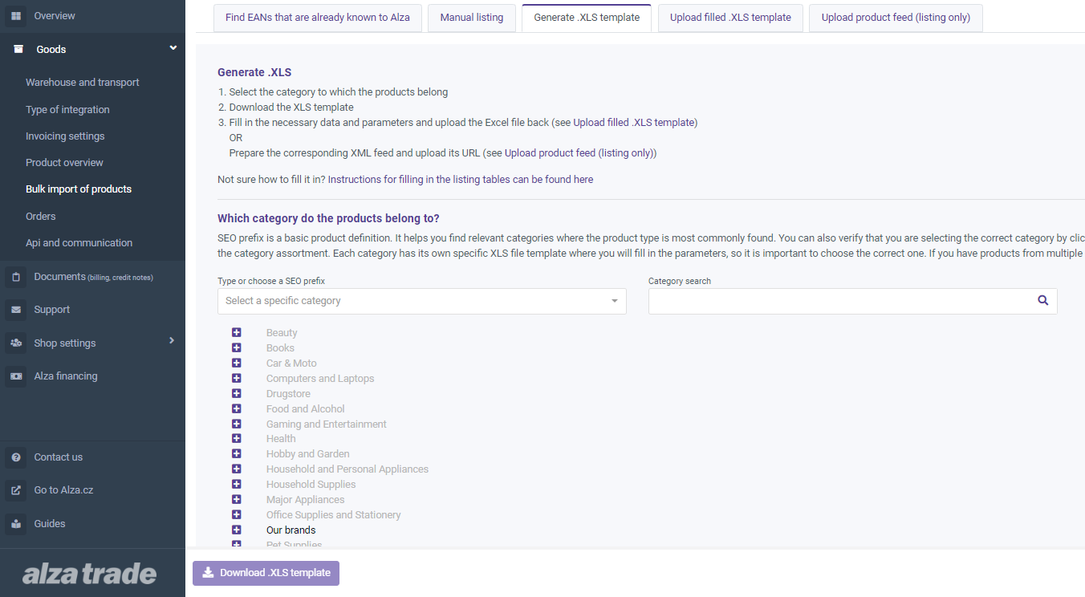The image size is (1085, 597).
Task: Click the Overview grid icon
Action: (16, 15)
